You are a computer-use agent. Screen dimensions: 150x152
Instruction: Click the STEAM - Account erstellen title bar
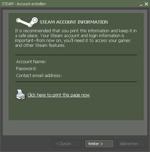click(69, 4)
